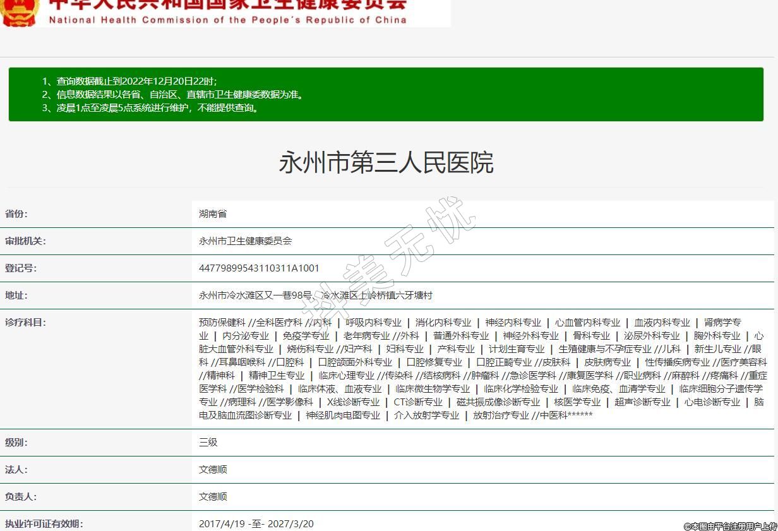Screen dimensions: 778x531
Task: Click the 法人 value 文德顺
Action: click(x=213, y=470)
